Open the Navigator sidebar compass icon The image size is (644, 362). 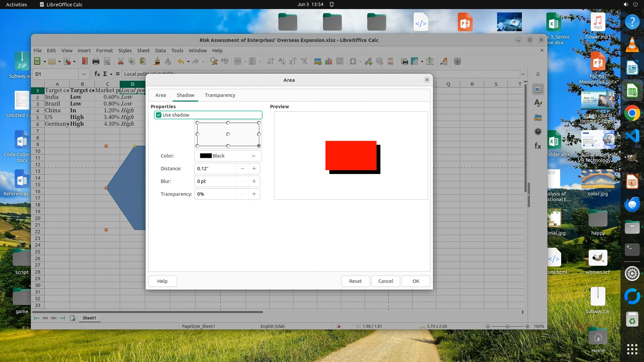point(538,131)
